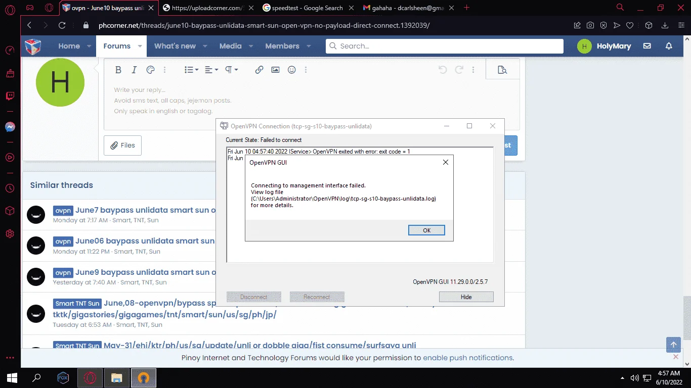Viewport: 691px width, 388px height.
Task: Expand the Media dropdown arrow
Action: [x=251, y=46]
